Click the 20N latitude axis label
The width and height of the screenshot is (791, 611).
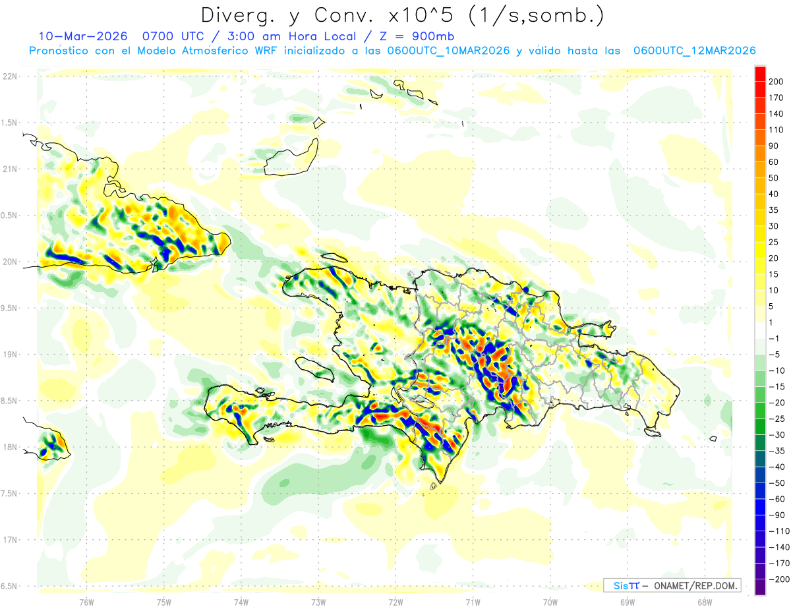pyautogui.click(x=11, y=262)
